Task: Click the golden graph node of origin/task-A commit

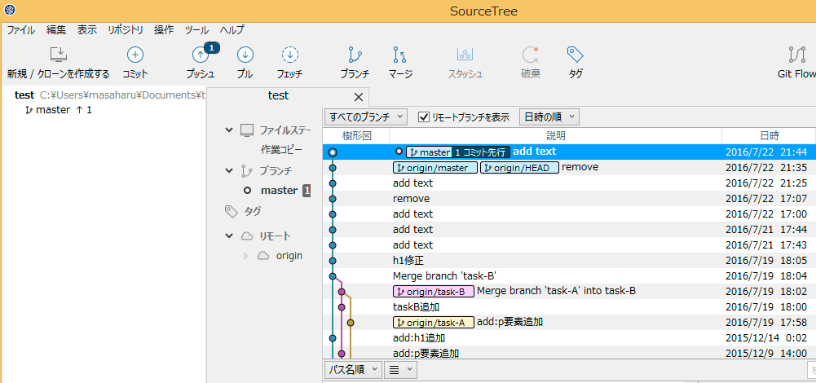Action: coord(351,323)
